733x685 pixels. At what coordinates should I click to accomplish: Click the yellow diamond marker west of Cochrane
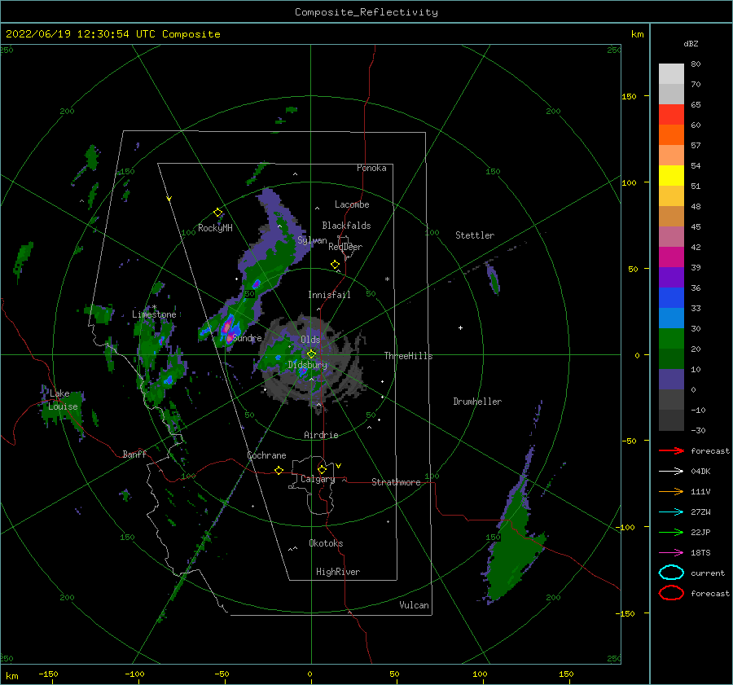tap(279, 470)
